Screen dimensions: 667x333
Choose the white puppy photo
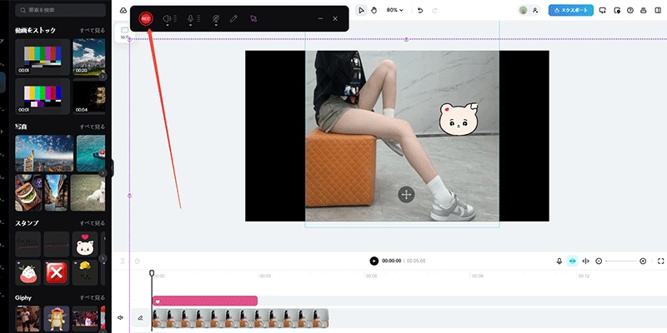pyautogui.click(x=88, y=193)
